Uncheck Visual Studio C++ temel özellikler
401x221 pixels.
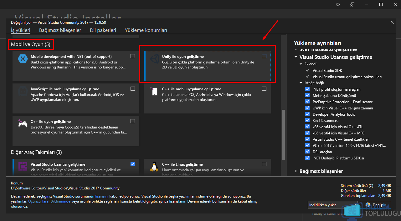(307, 139)
